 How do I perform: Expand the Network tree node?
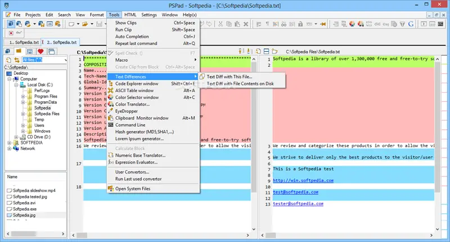(x=9, y=149)
